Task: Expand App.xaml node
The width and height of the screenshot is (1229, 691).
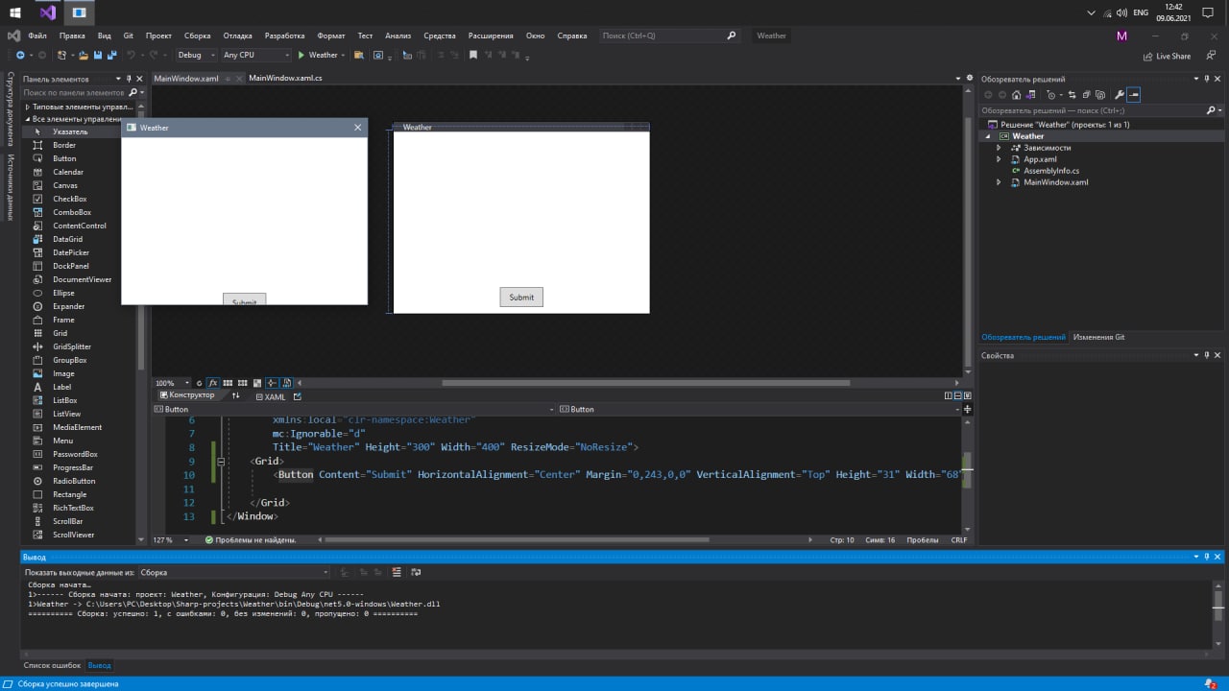Action: pos(999,159)
